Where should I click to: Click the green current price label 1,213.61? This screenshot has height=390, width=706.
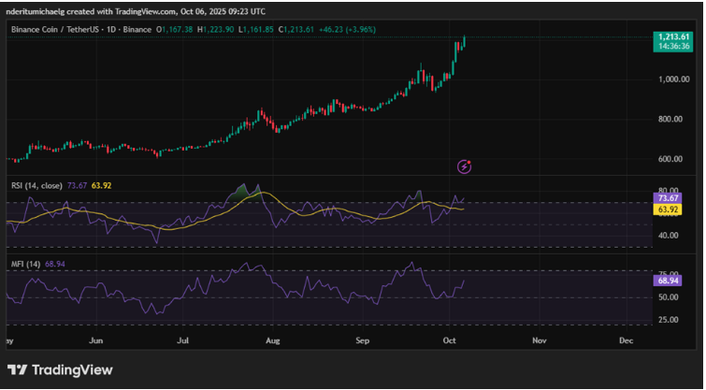pos(672,36)
